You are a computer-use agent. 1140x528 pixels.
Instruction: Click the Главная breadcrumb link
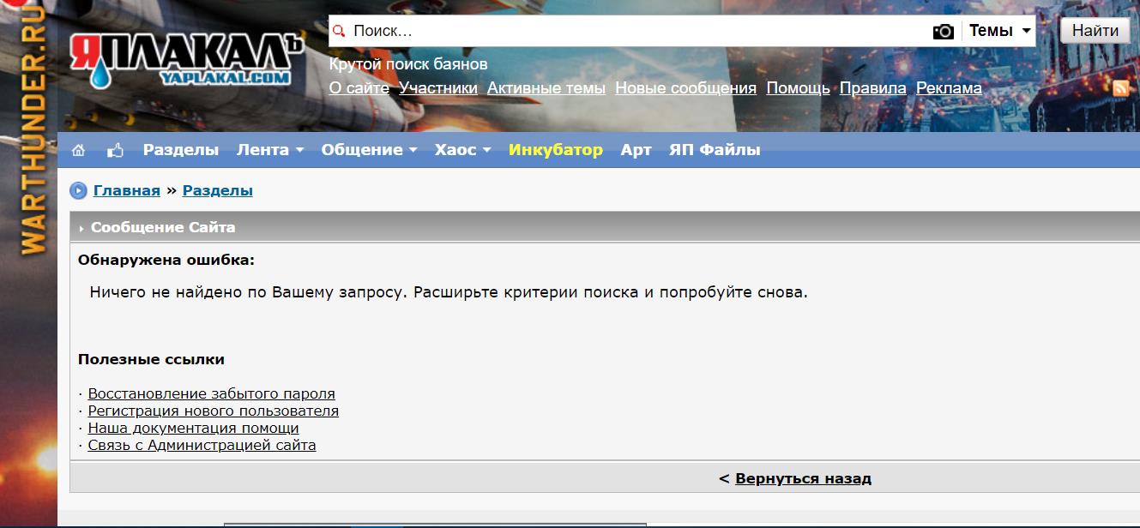(x=127, y=190)
